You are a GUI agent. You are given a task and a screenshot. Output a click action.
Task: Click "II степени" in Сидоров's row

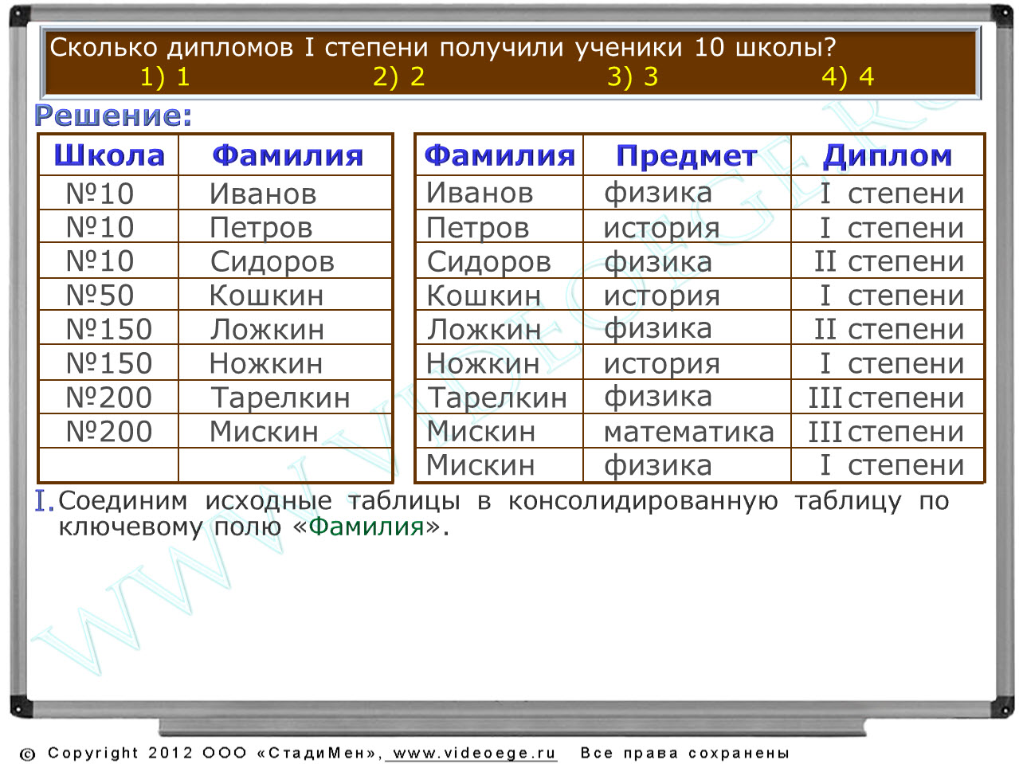pos(889,262)
